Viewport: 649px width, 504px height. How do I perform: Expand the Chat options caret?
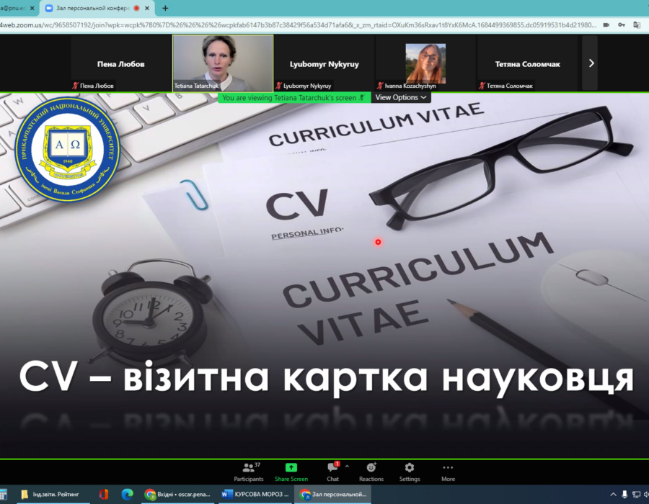tap(347, 466)
